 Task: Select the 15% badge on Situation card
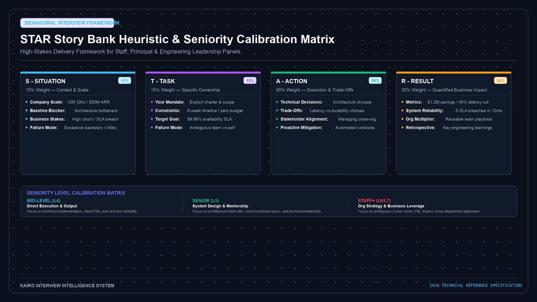pos(125,81)
